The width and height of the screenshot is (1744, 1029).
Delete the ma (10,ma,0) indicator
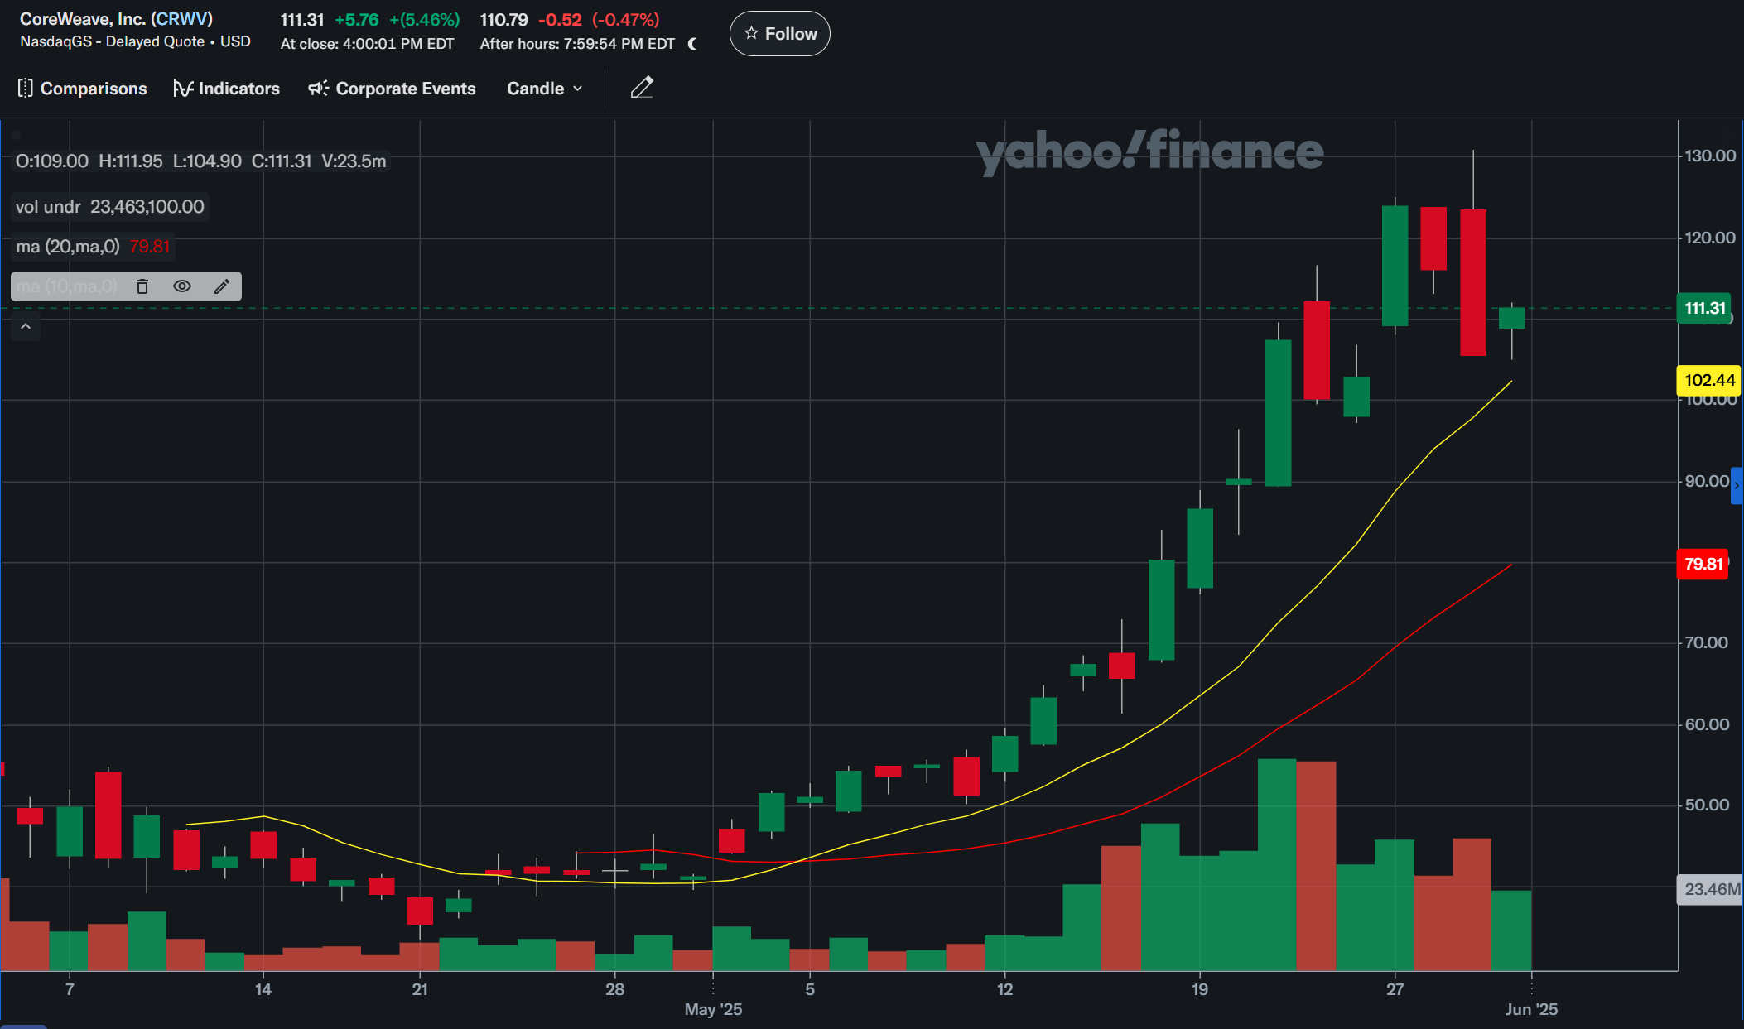(x=142, y=286)
